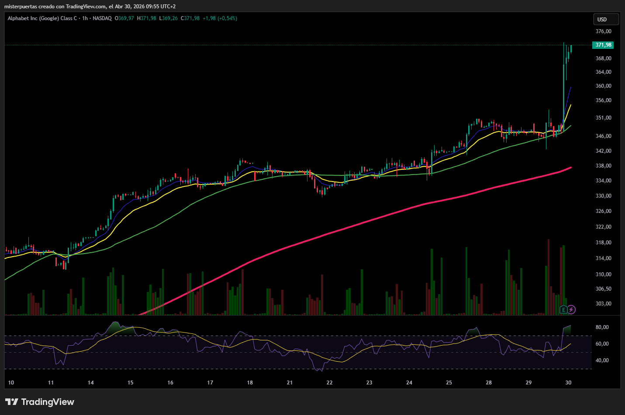
Task: Click the purple lightning bolt event icon
Action: click(x=571, y=310)
